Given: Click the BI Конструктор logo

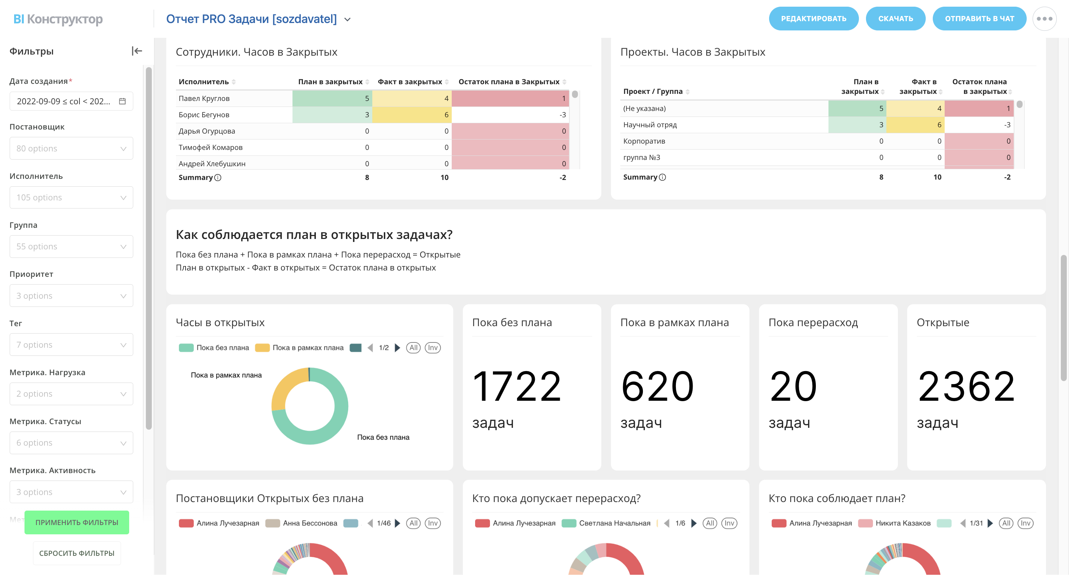Looking at the screenshot, I should [58, 19].
